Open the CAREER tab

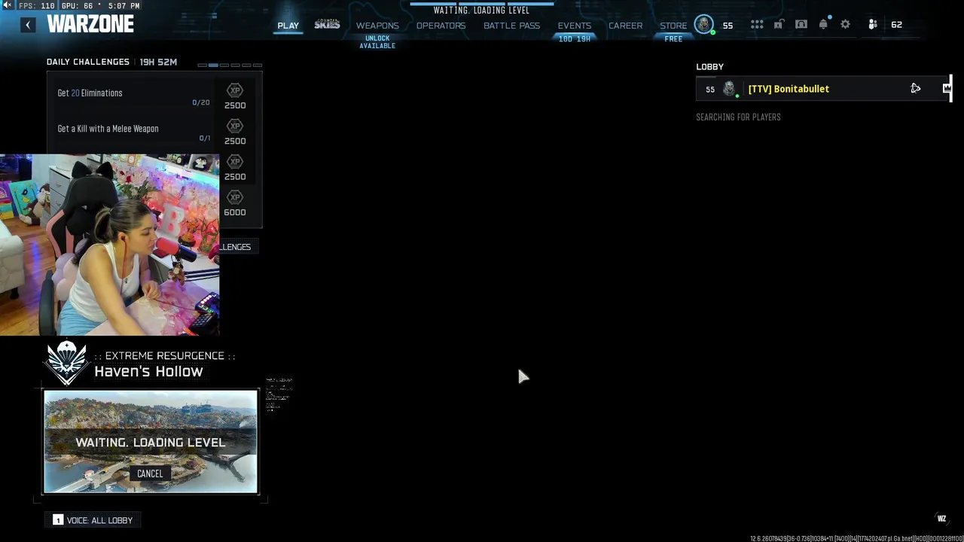click(x=625, y=26)
